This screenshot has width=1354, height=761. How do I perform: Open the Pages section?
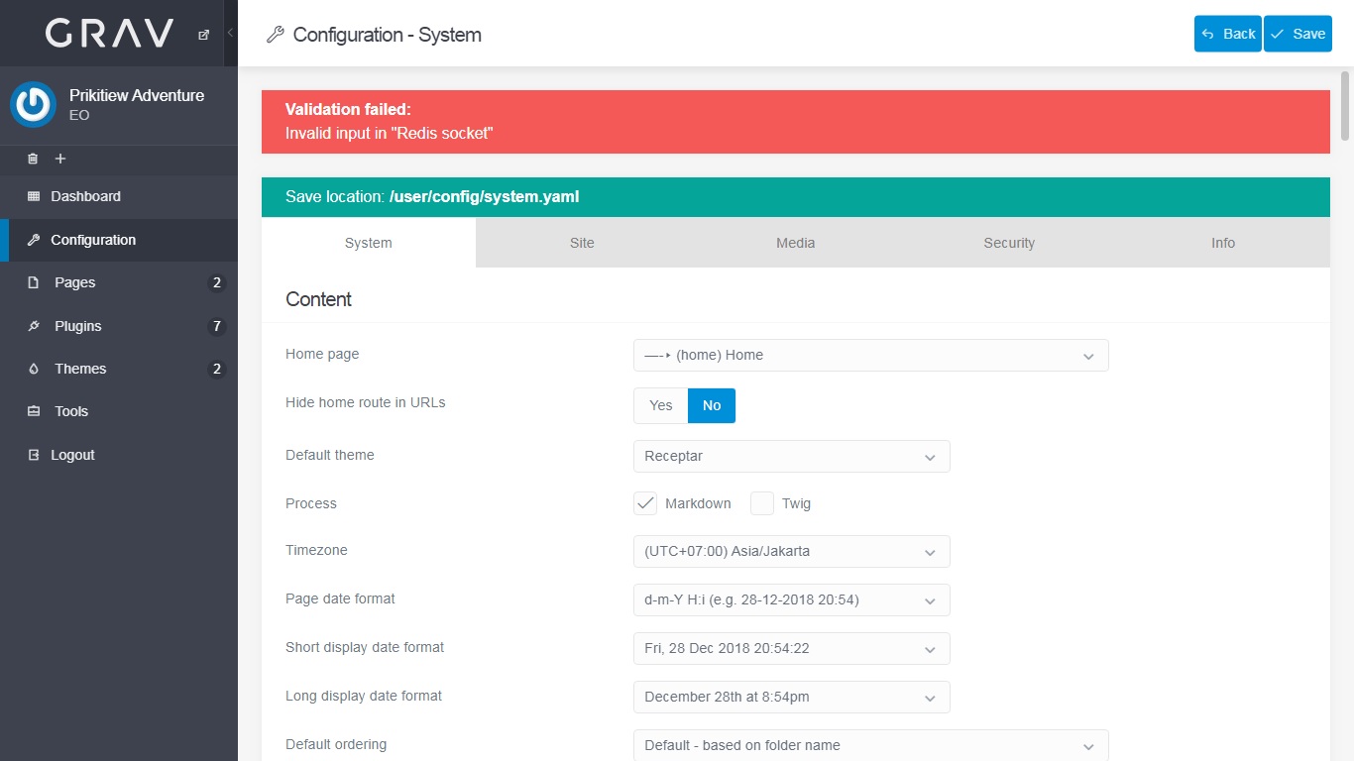coord(119,282)
